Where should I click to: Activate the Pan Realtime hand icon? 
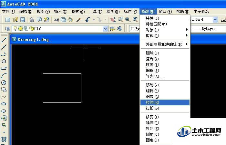(x=113, y=20)
